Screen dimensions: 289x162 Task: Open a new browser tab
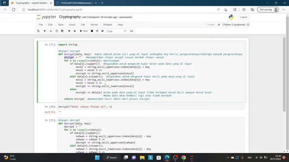pyautogui.click(x=102, y=3)
